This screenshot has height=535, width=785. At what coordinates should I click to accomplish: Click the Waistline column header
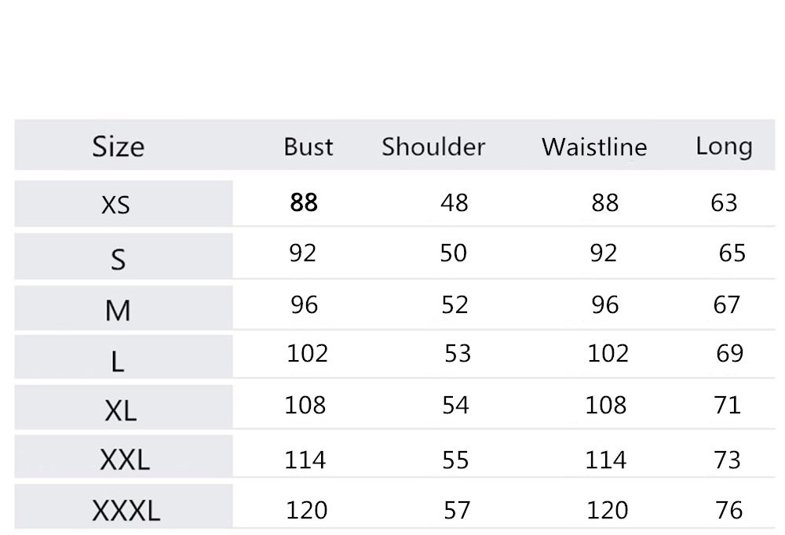[x=594, y=147]
